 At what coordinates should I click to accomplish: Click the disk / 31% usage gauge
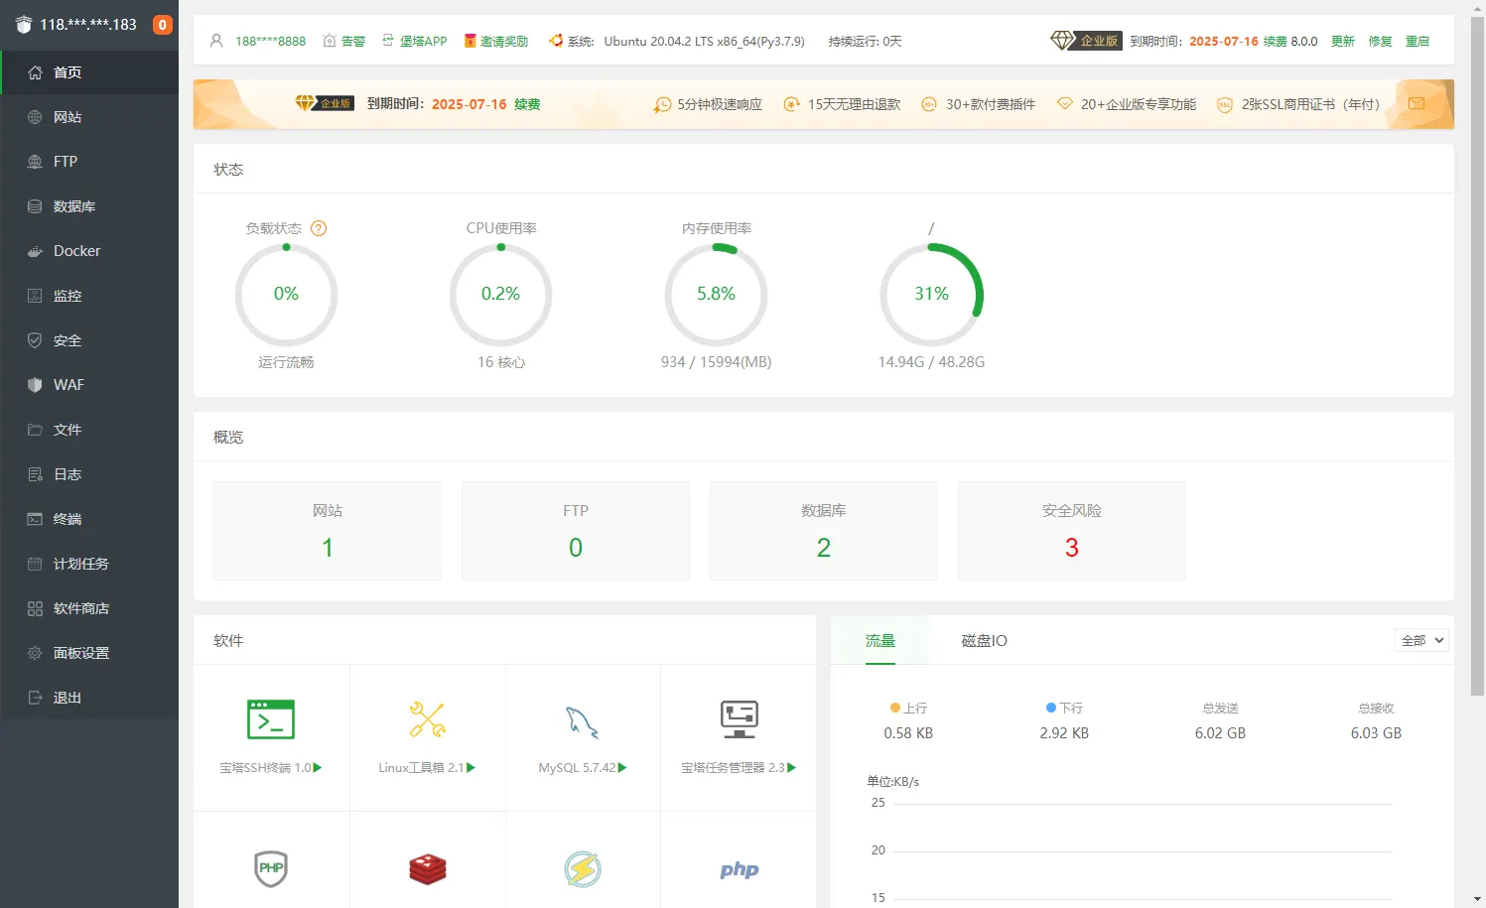click(931, 295)
